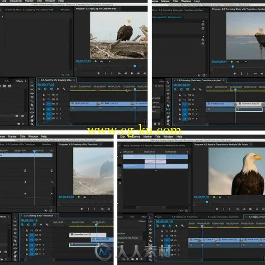Select Seamless.mov clip in Blur Transition timeline
This screenshot has height=265, width=265.
[x=87, y=234]
